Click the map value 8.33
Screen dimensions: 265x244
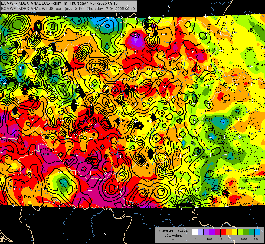tap(226, 171)
